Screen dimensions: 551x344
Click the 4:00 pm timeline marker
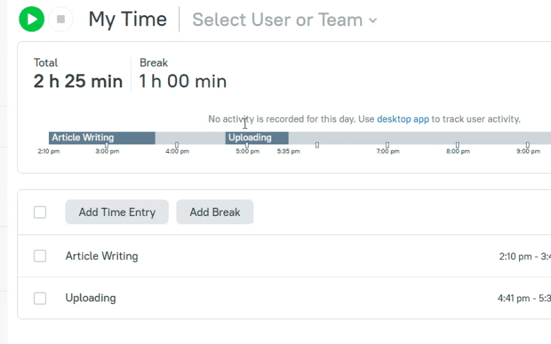click(x=177, y=145)
